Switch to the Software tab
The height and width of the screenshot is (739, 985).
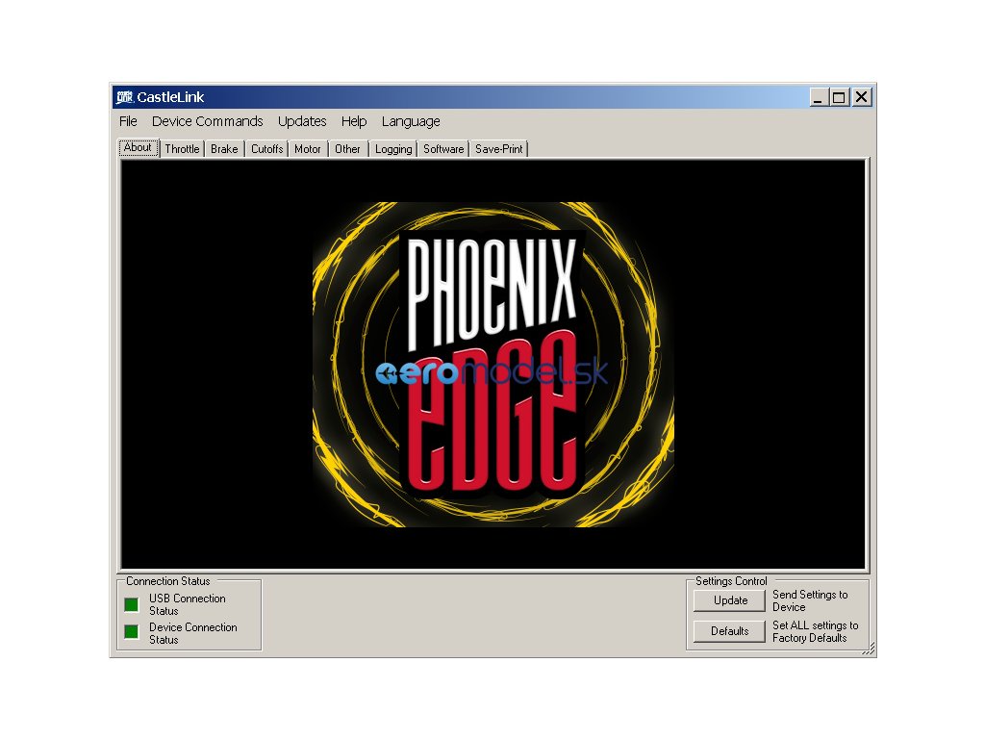click(x=443, y=149)
